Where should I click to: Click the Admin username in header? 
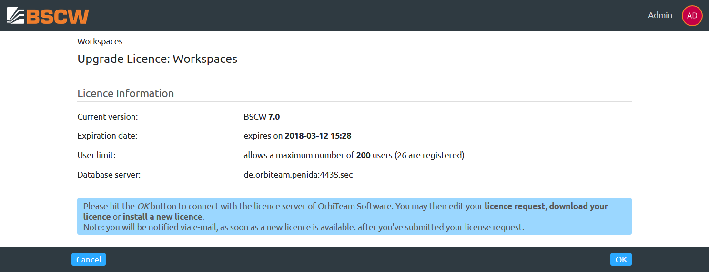pos(660,15)
